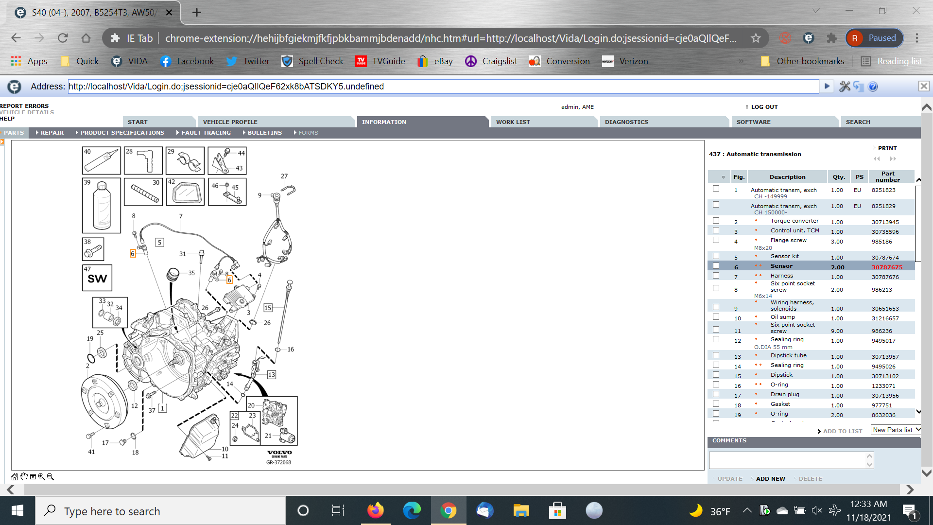This screenshot has height=525, width=933.
Task: Click the IE Tab blue help icon
Action: click(873, 87)
